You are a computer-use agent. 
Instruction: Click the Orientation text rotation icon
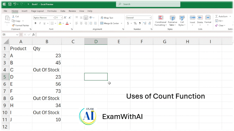tap(91, 17)
